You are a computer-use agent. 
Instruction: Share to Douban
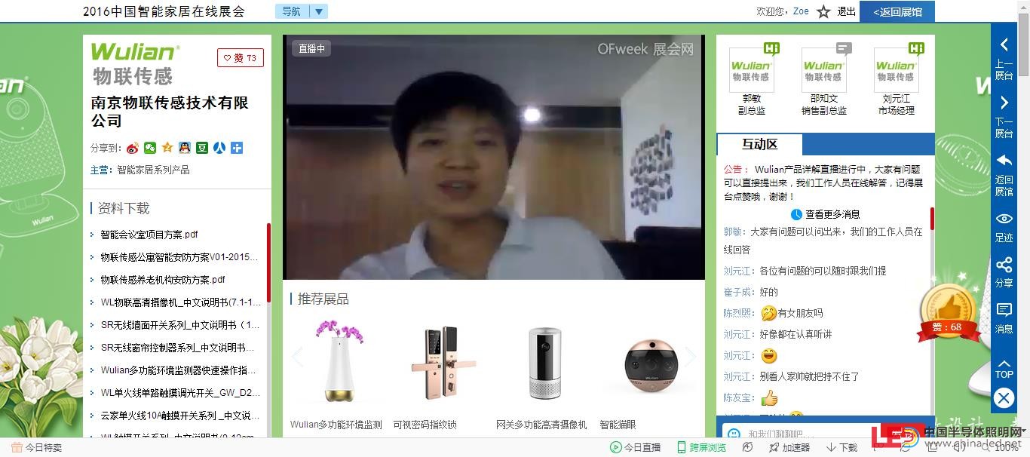[x=202, y=148]
